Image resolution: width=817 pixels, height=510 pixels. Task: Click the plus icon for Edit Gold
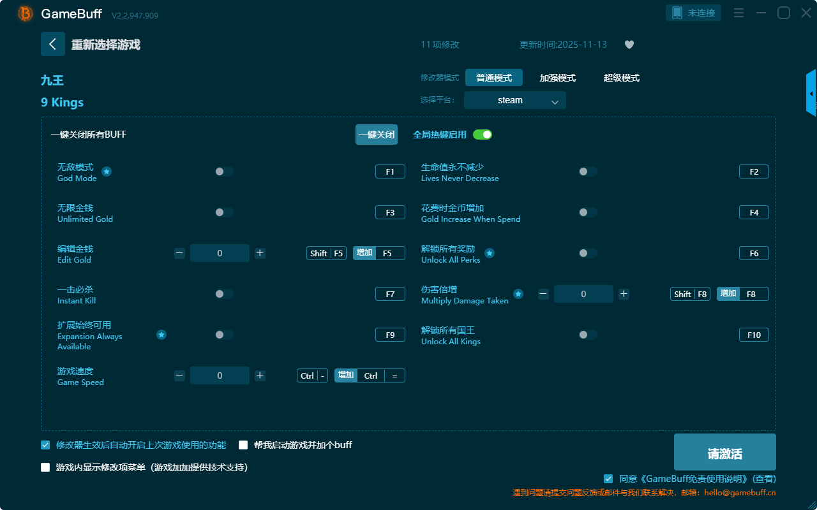260,253
